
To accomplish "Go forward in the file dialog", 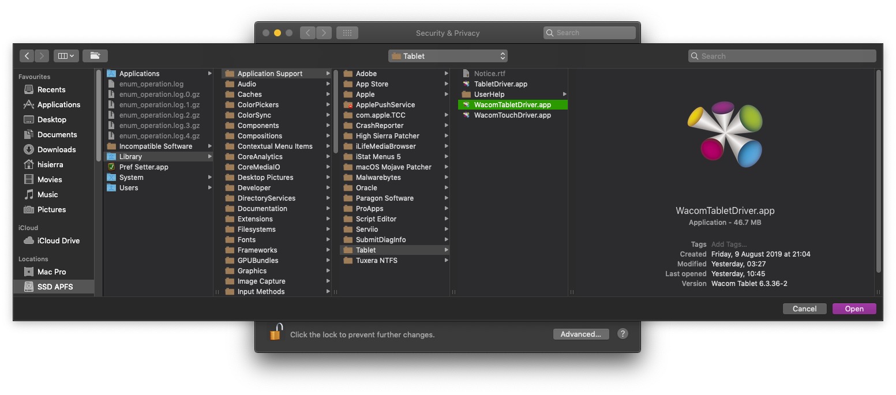I will (x=42, y=56).
